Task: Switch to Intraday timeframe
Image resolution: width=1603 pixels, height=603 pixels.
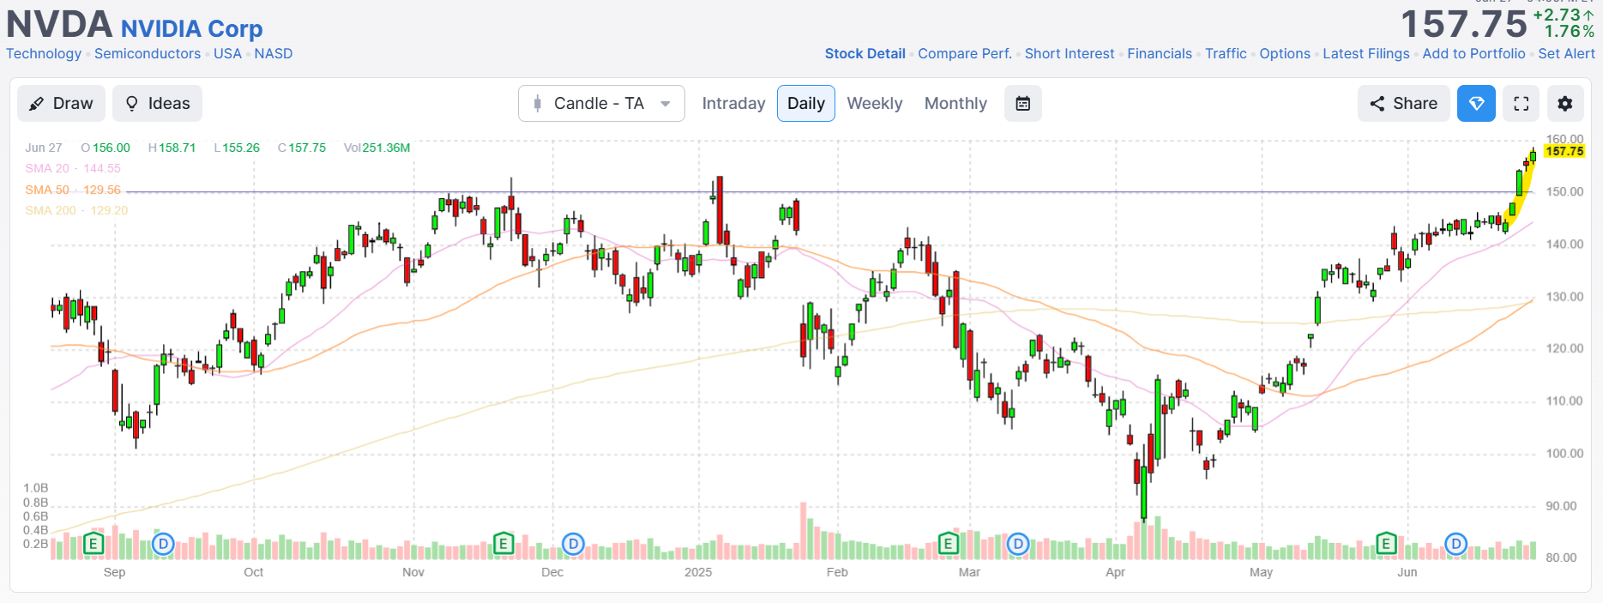Action: pyautogui.click(x=733, y=104)
